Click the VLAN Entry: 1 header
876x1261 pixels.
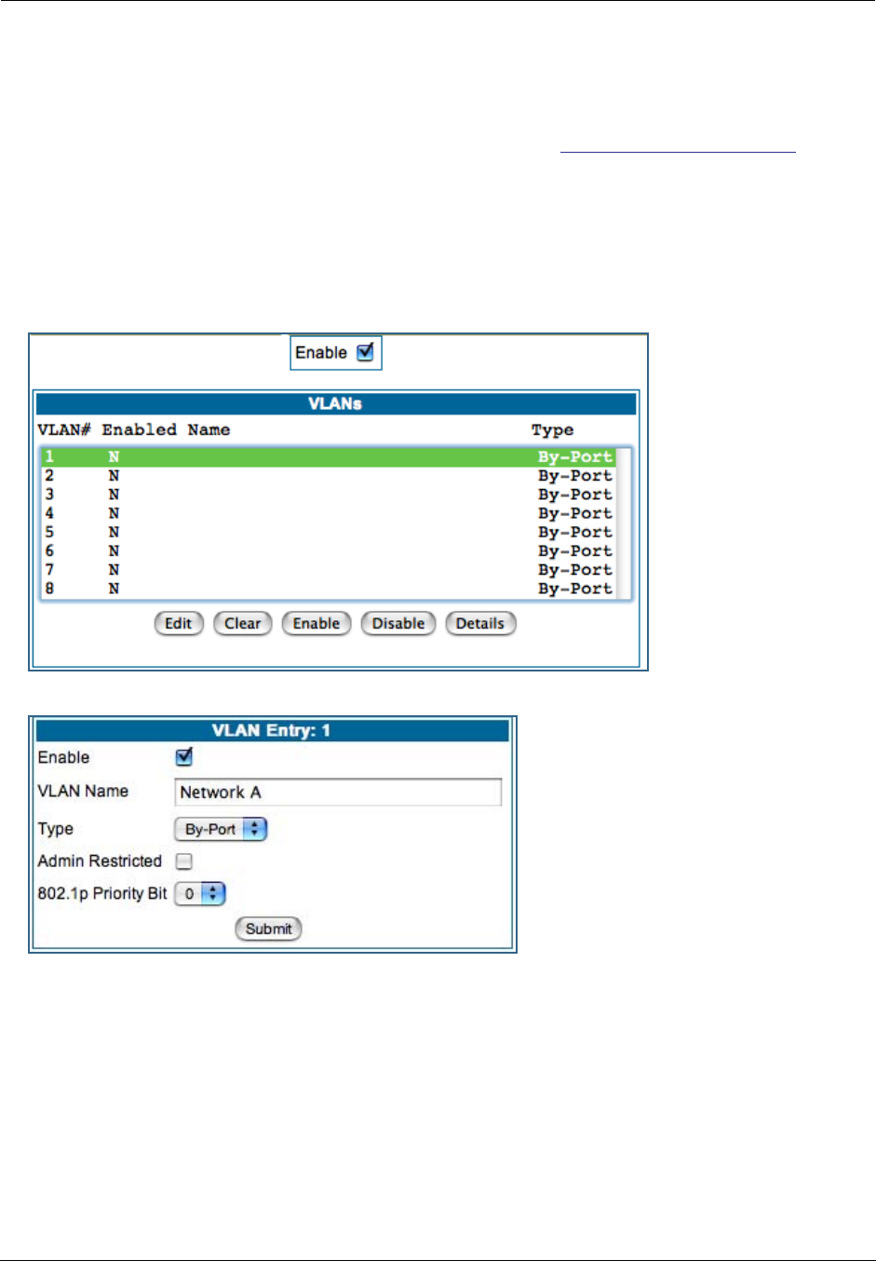click(x=271, y=730)
